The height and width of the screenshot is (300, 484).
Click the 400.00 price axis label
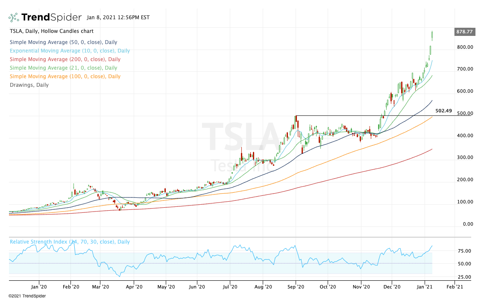coord(465,135)
